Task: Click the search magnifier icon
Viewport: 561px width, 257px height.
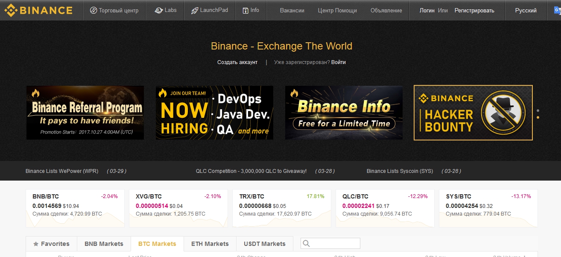Action: point(306,243)
